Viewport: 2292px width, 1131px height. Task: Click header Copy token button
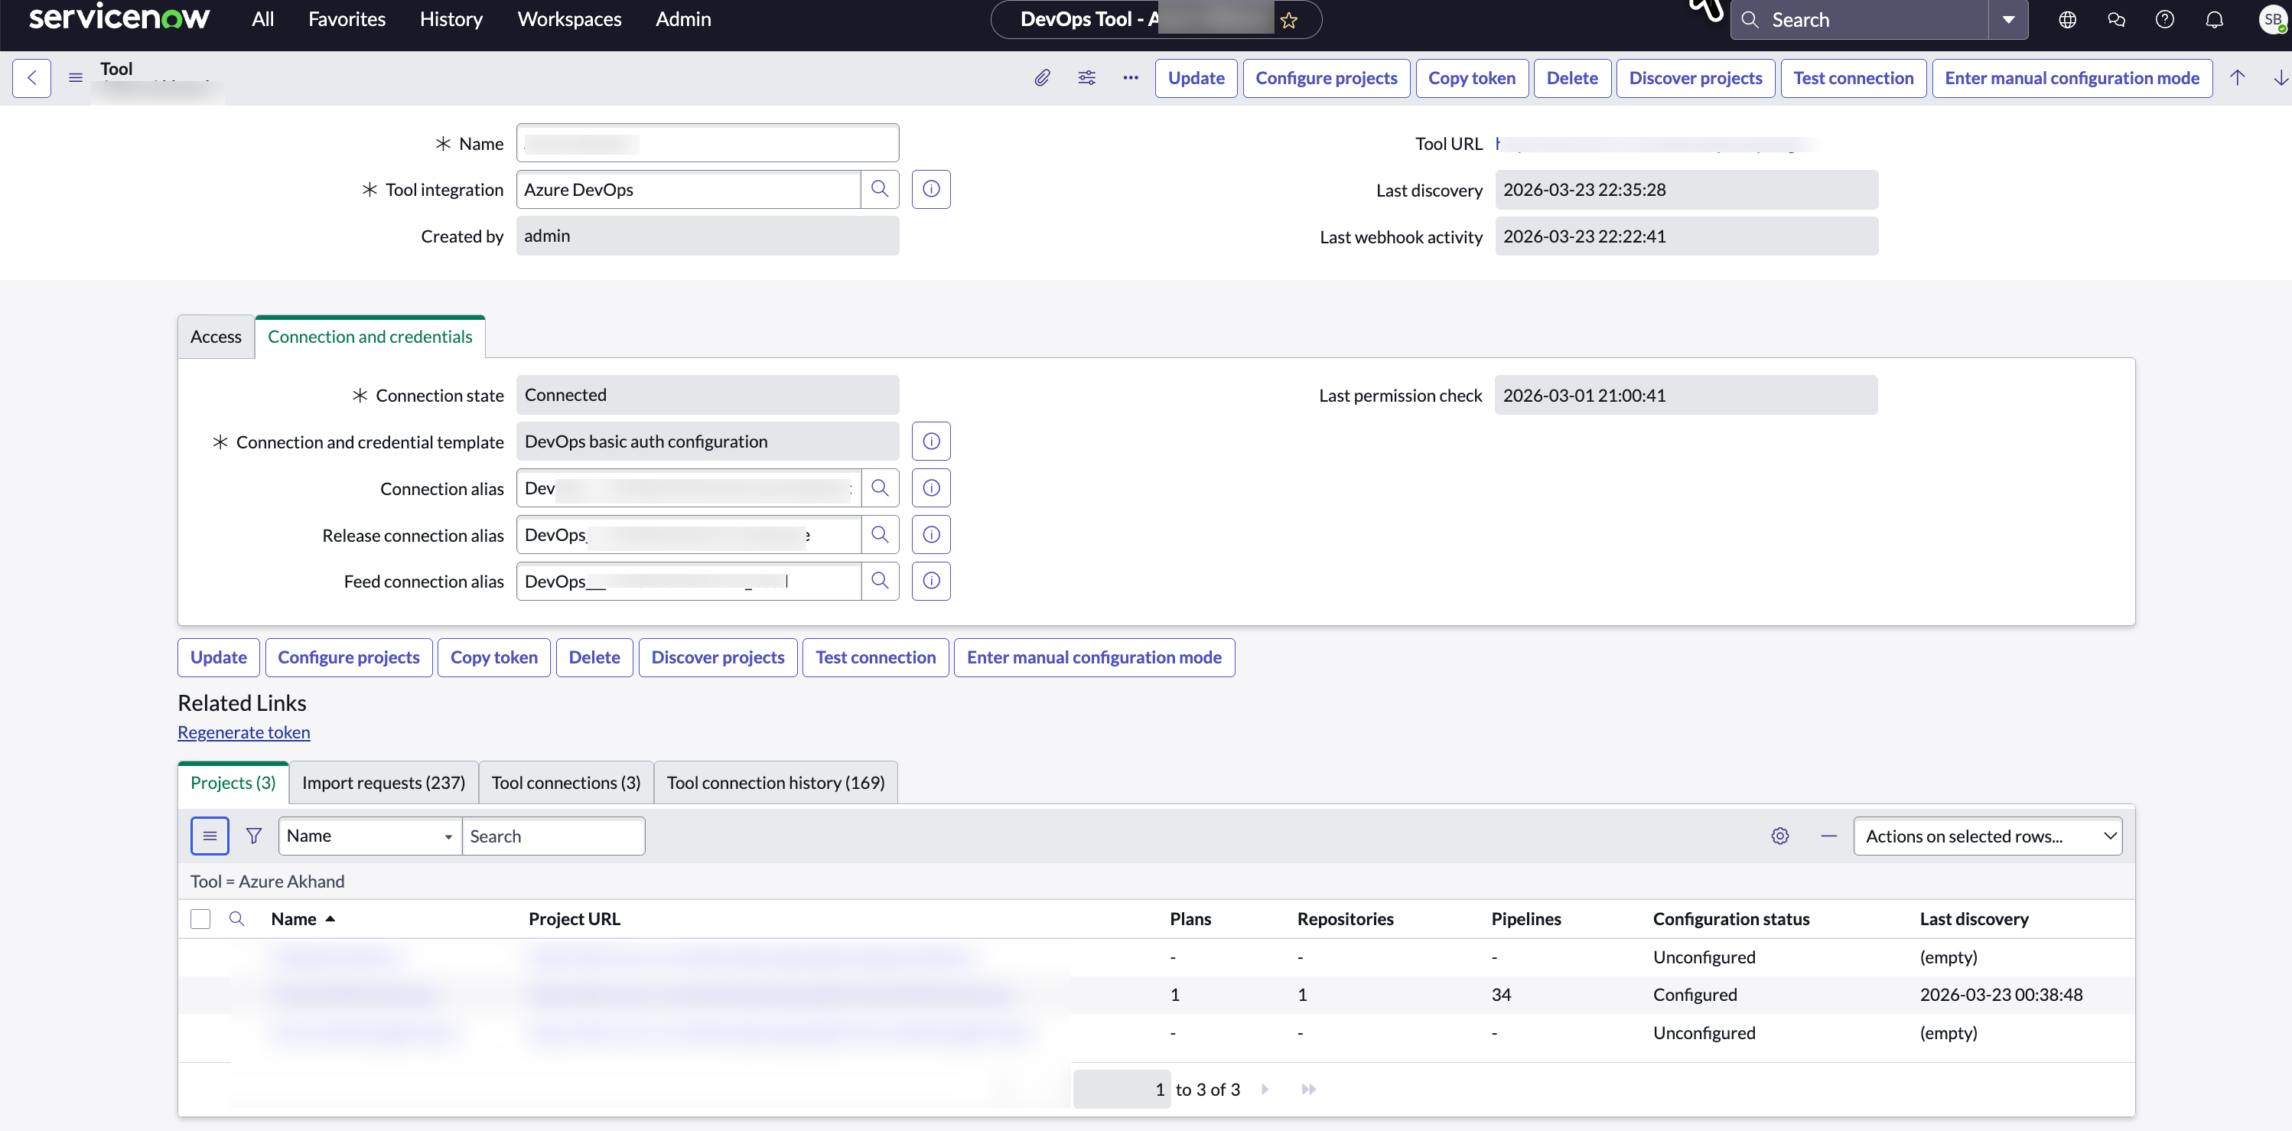1472,77
